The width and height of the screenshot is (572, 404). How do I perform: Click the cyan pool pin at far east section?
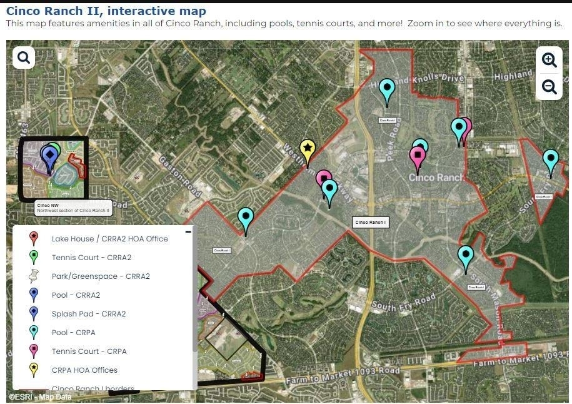point(551,163)
